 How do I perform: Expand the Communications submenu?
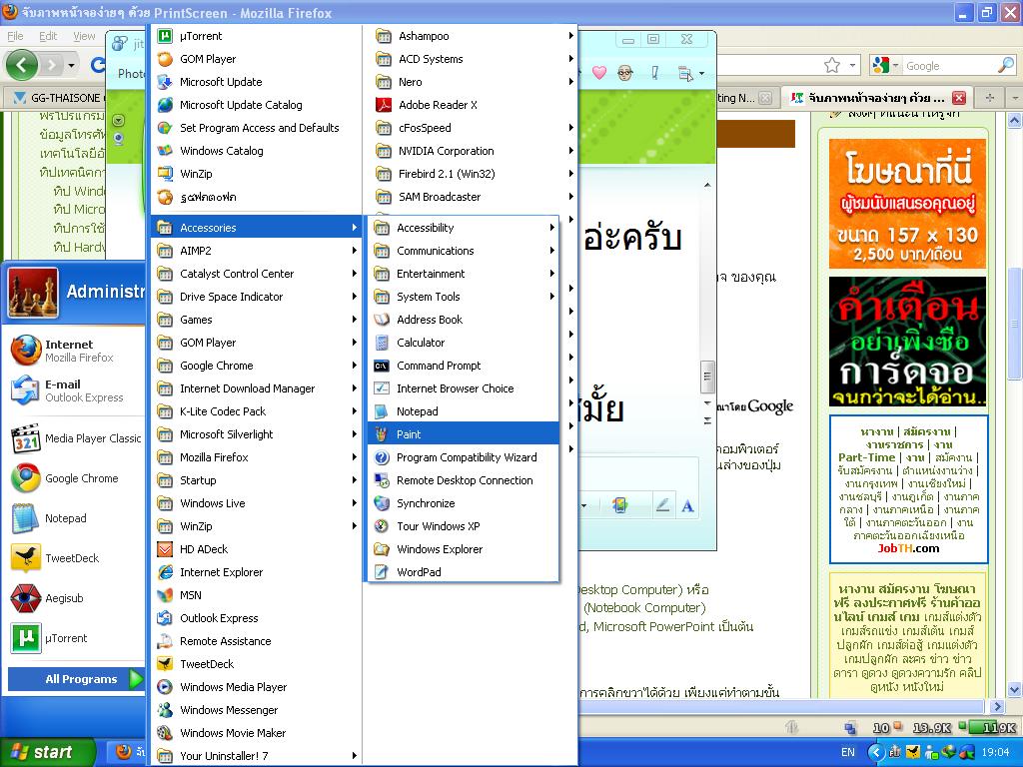click(464, 251)
